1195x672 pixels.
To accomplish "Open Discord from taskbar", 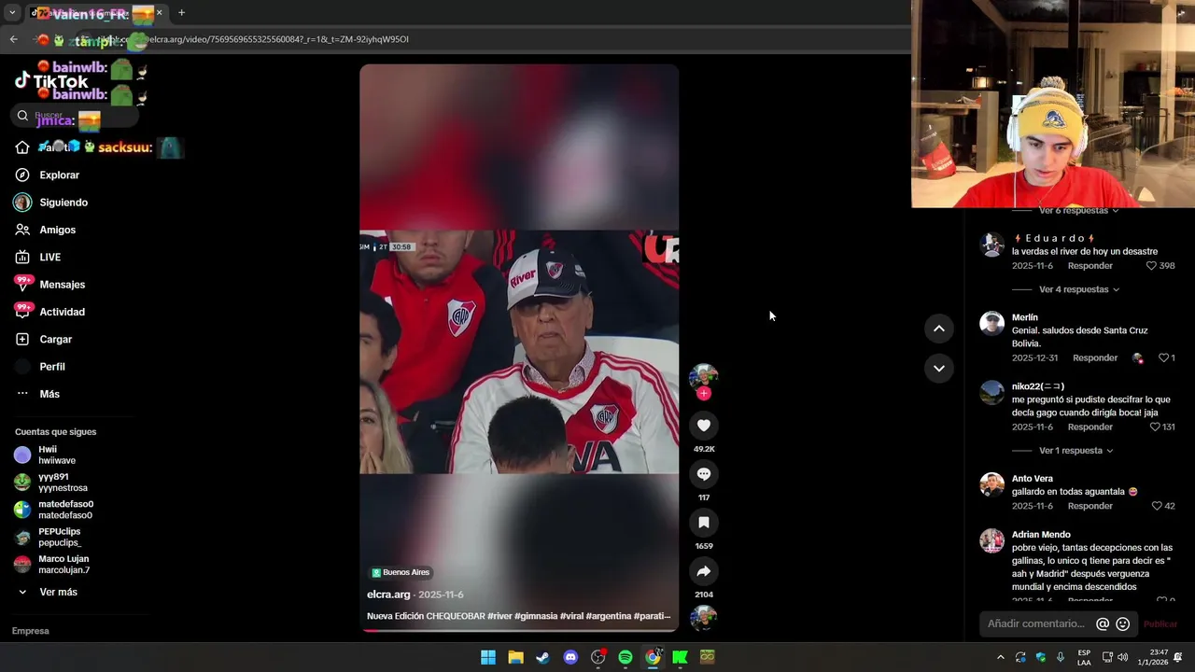I will pos(570,657).
